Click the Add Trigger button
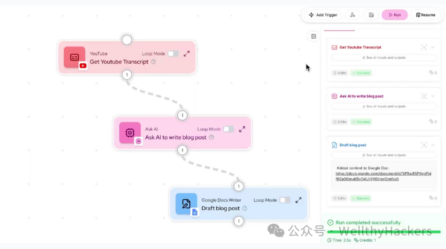This screenshot has height=249, width=446. 323,15
